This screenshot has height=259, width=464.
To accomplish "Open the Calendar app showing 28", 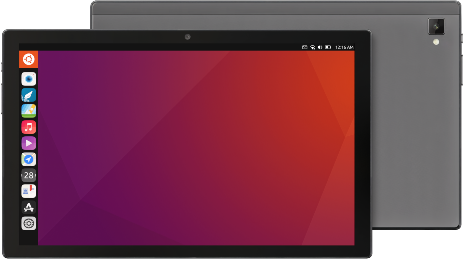I will coord(29,175).
